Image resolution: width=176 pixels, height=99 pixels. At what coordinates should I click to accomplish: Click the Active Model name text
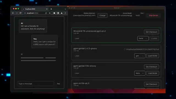click(x=121, y=15)
